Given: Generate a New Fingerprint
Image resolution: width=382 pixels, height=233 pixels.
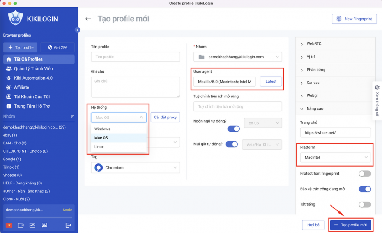Looking at the screenshot, I should tap(354, 19).
